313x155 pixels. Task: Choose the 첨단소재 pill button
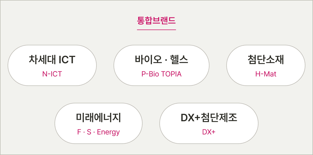(x=266, y=65)
